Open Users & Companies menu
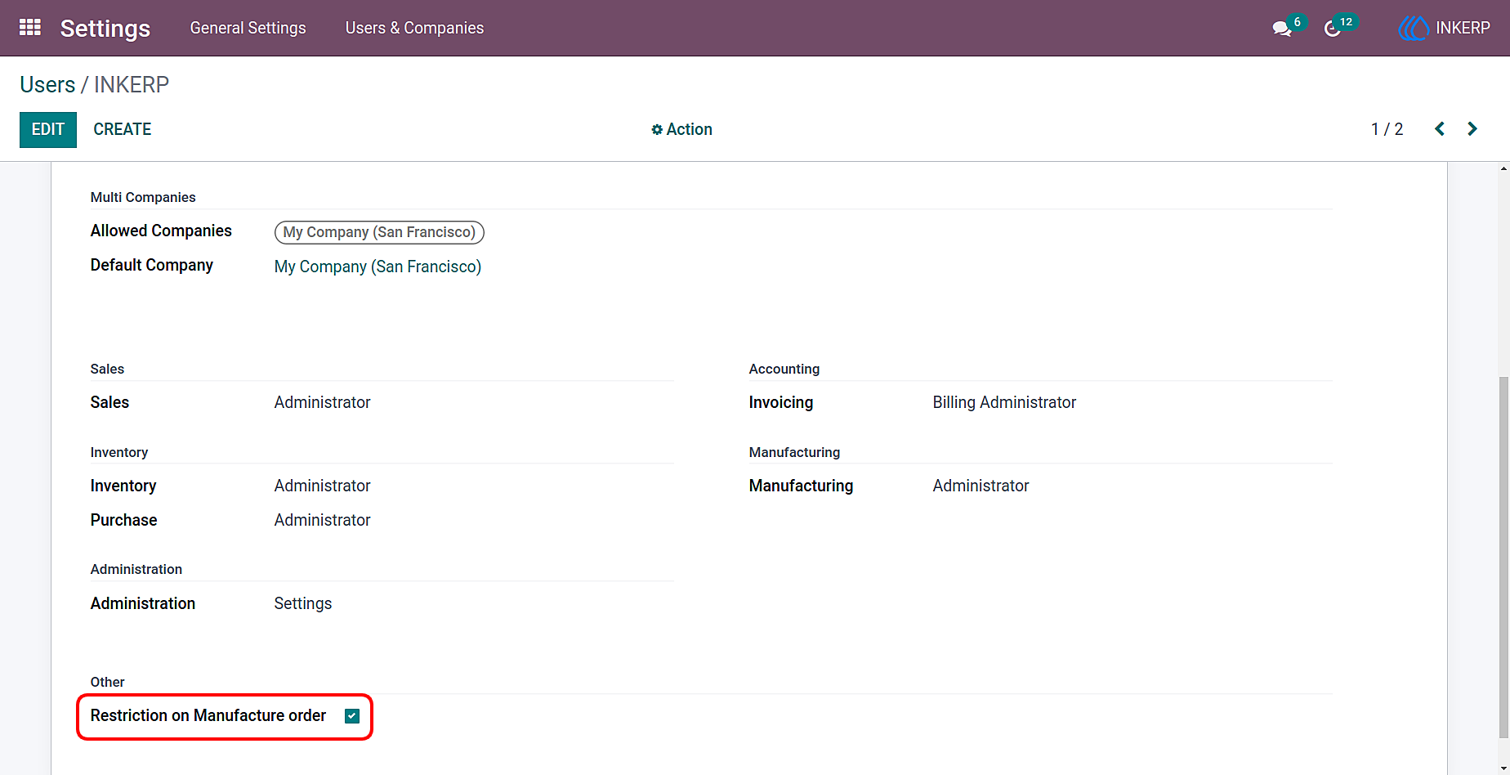Image resolution: width=1510 pixels, height=775 pixels. [x=414, y=28]
